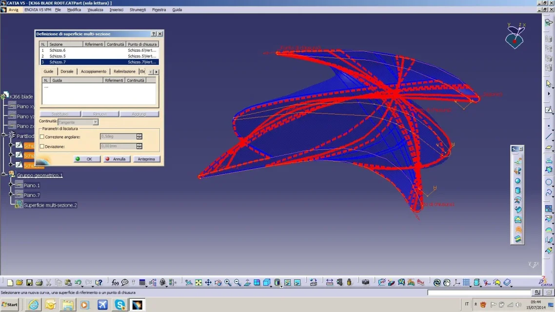Open the Design Table icon
This screenshot has width=555, height=312.
click(142, 282)
